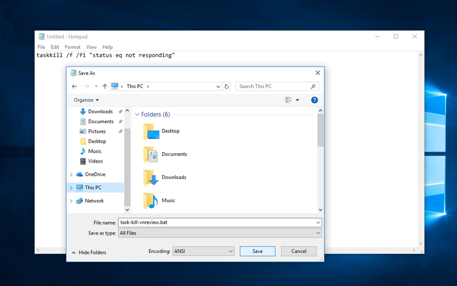Go back with the left arrow in Save As
This screenshot has height=286, width=457.
pyautogui.click(x=74, y=86)
